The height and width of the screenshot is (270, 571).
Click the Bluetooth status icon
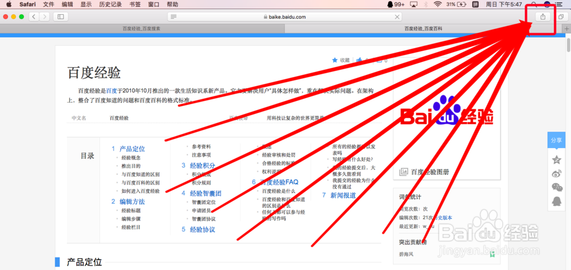coord(425,5)
